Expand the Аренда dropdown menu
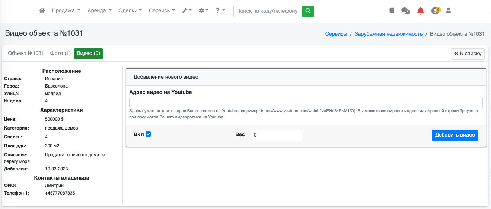The image size is (491, 209). (x=99, y=11)
